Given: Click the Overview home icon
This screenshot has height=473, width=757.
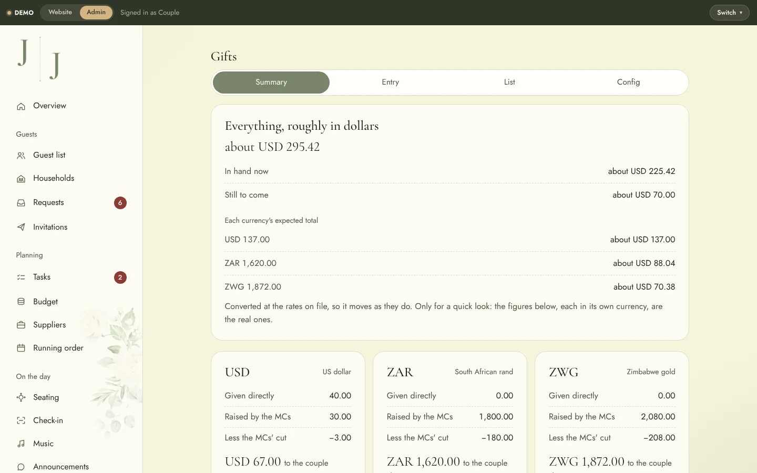Looking at the screenshot, I should 21,106.
